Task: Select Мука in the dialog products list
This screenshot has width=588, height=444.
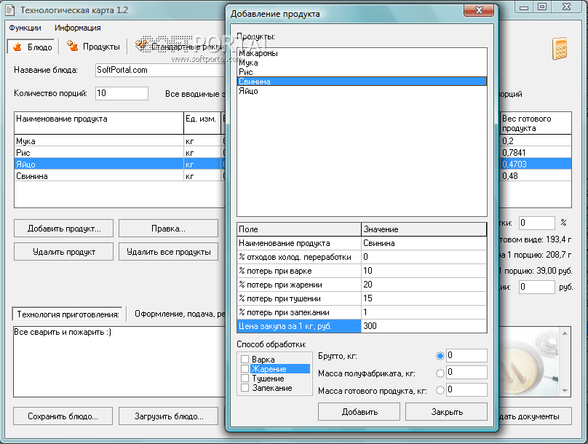Action: click(362, 63)
